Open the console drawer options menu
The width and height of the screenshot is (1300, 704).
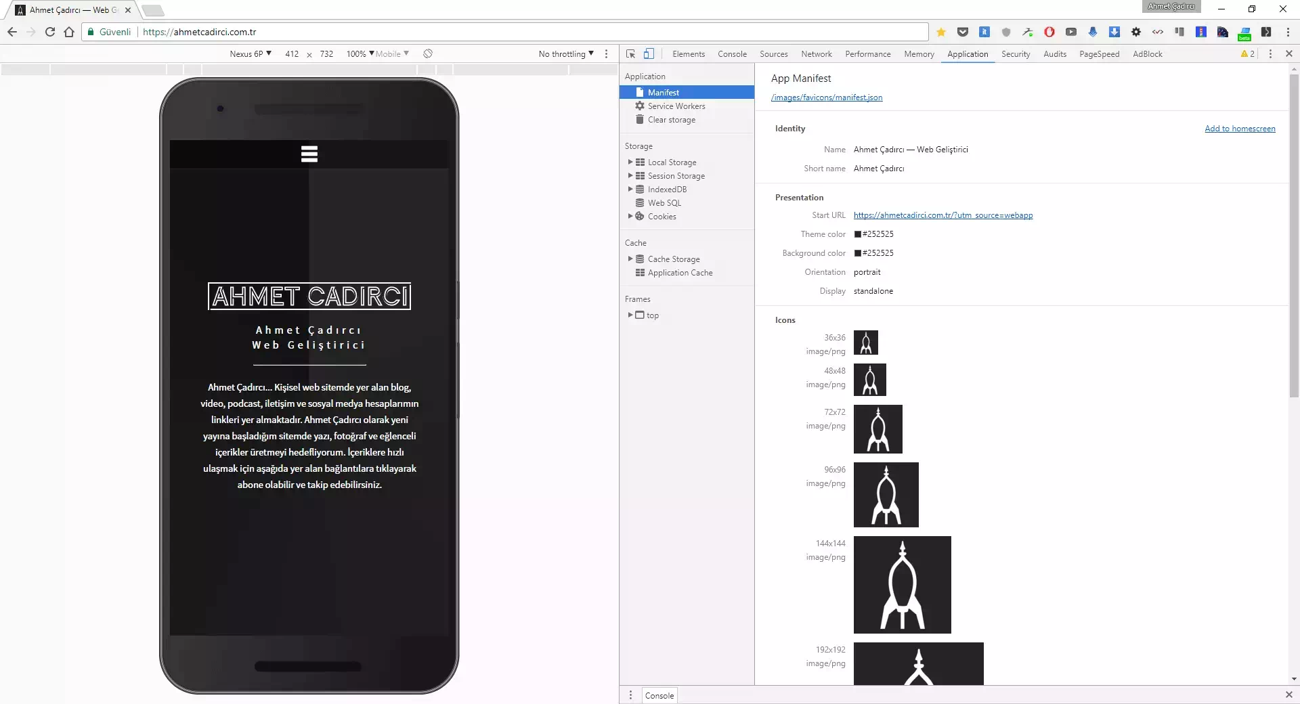coord(630,695)
